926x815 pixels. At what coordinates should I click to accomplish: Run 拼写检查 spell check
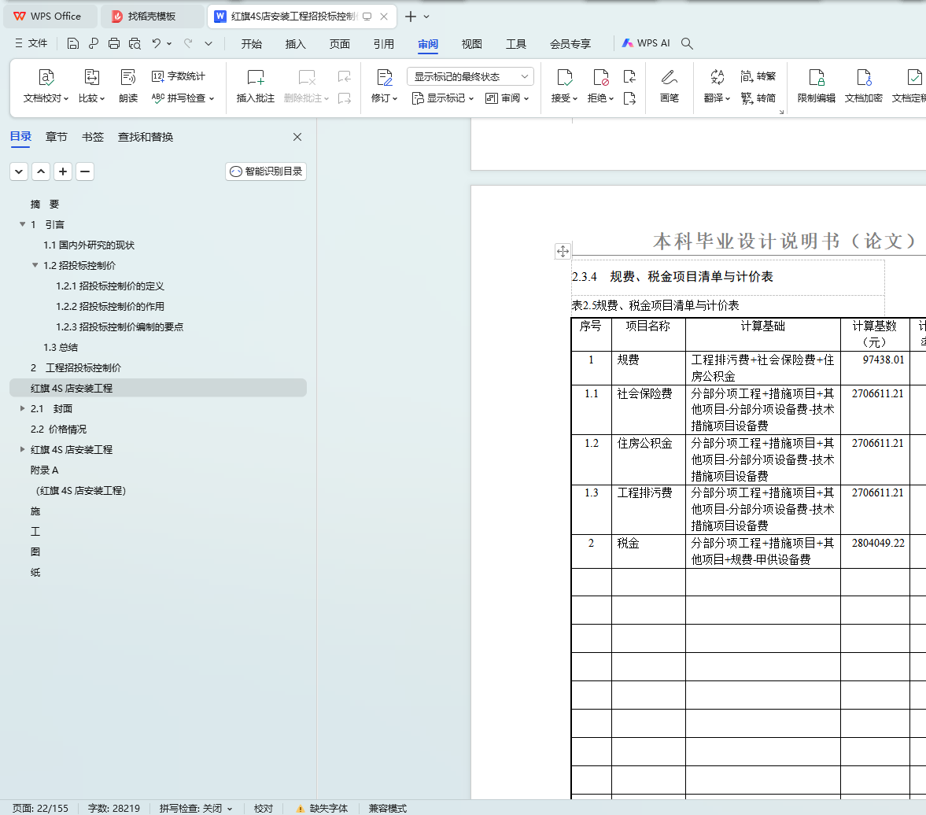183,98
